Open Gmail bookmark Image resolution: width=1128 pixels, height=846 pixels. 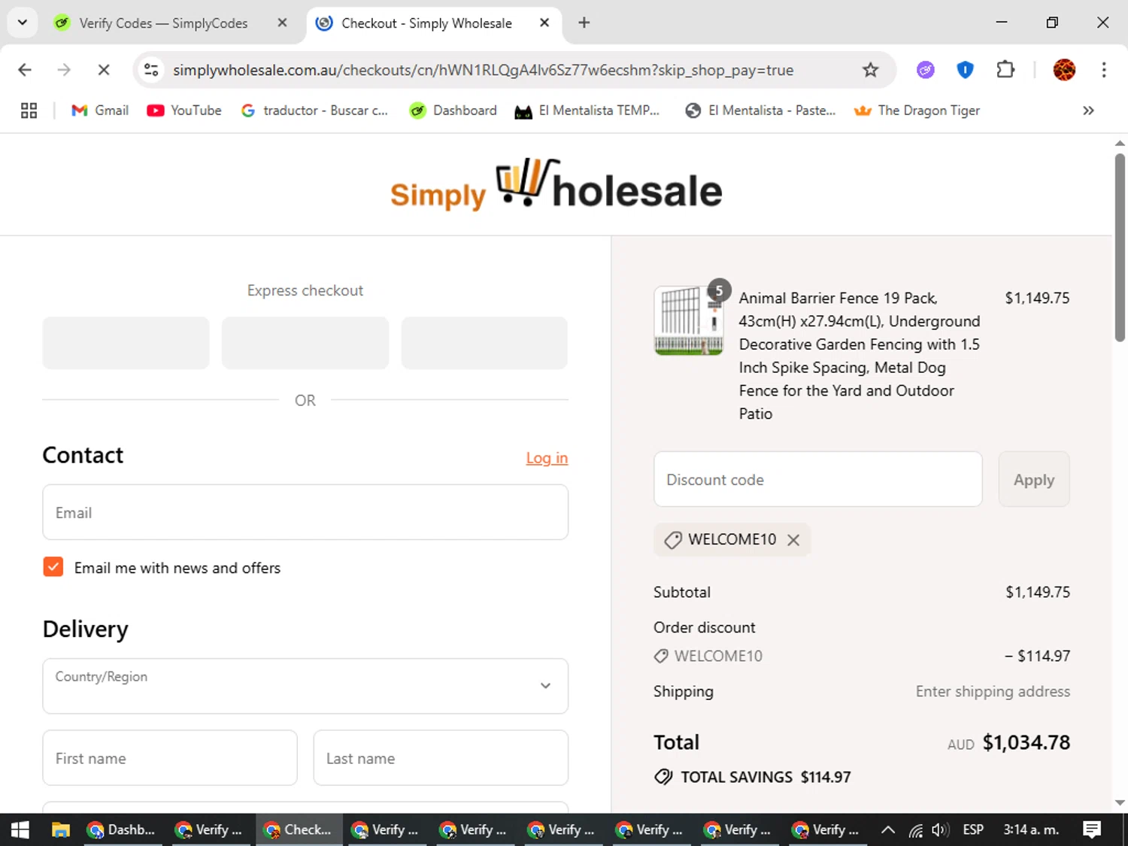click(100, 111)
